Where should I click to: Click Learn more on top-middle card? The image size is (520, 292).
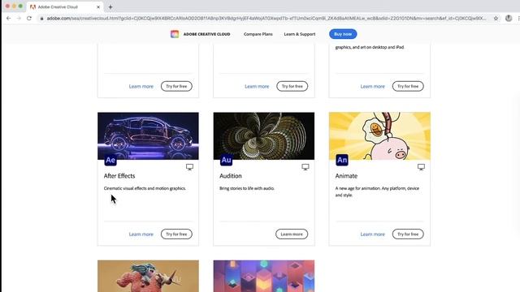pos(257,87)
